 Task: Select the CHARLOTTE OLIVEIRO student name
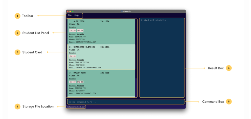(84, 47)
